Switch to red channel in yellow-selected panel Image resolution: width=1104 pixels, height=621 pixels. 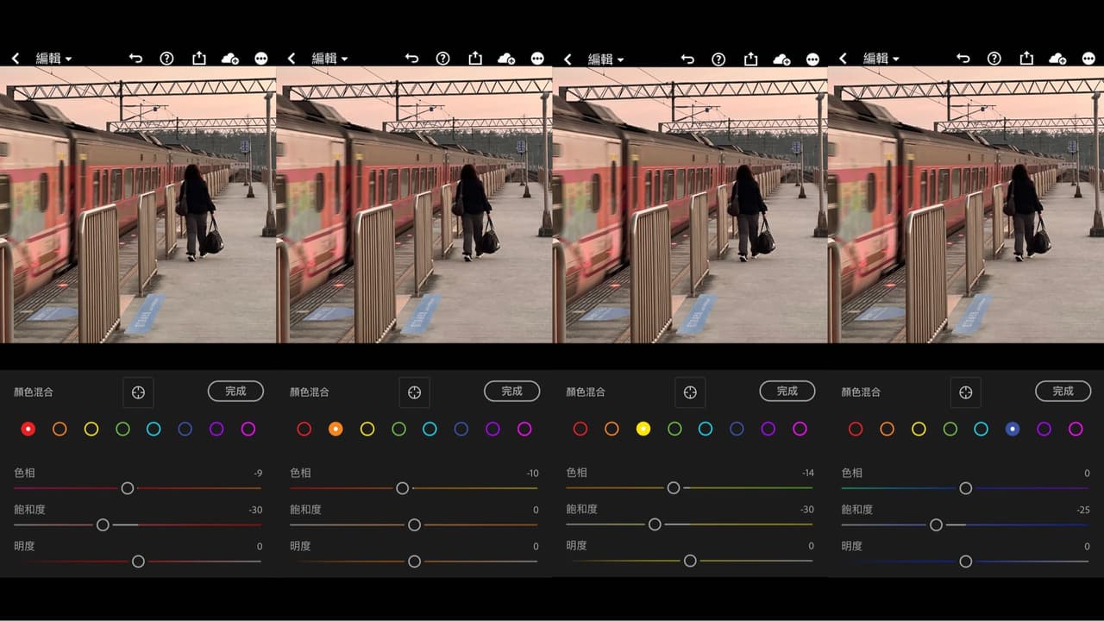tap(580, 429)
